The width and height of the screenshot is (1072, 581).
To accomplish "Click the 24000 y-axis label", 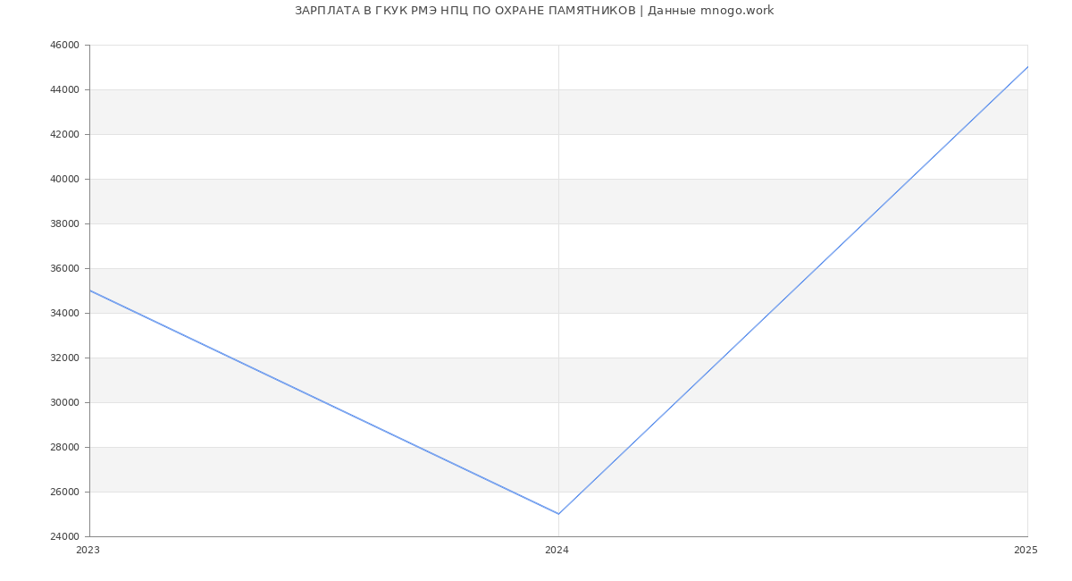I will 64,537.
